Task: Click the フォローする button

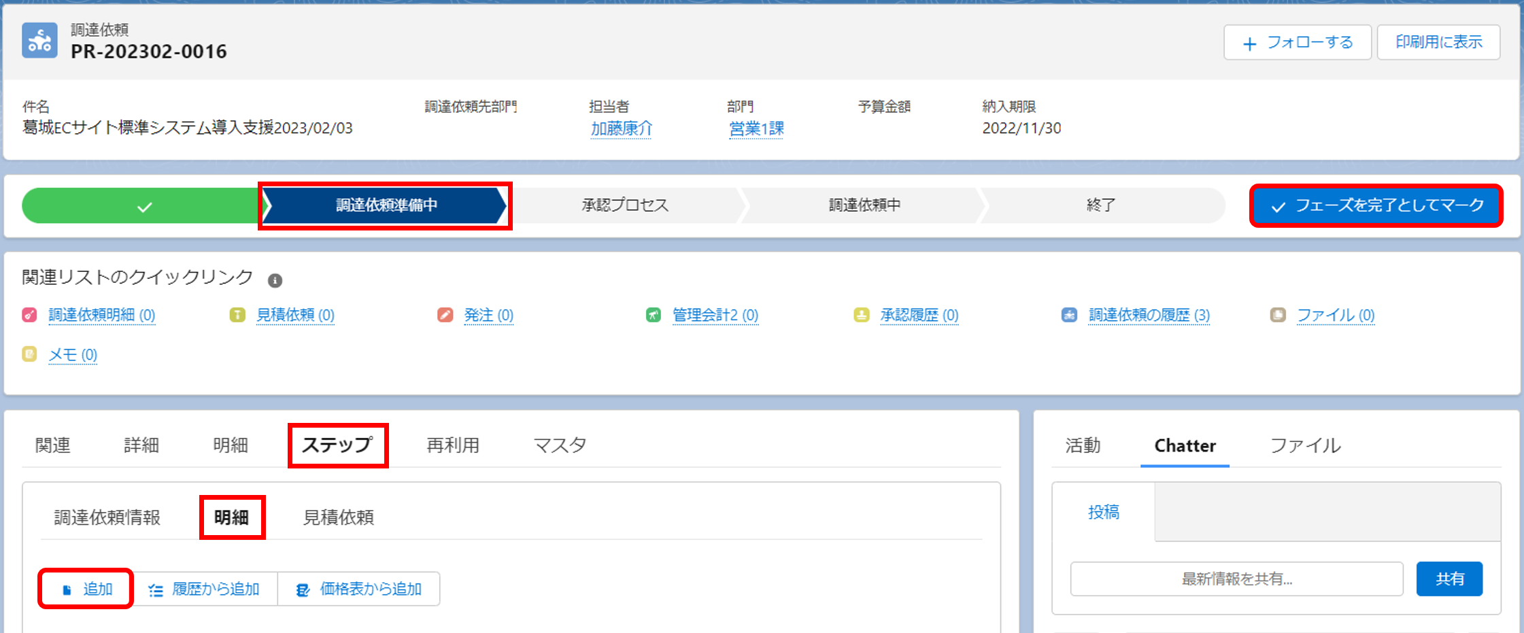Action: point(1298,42)
